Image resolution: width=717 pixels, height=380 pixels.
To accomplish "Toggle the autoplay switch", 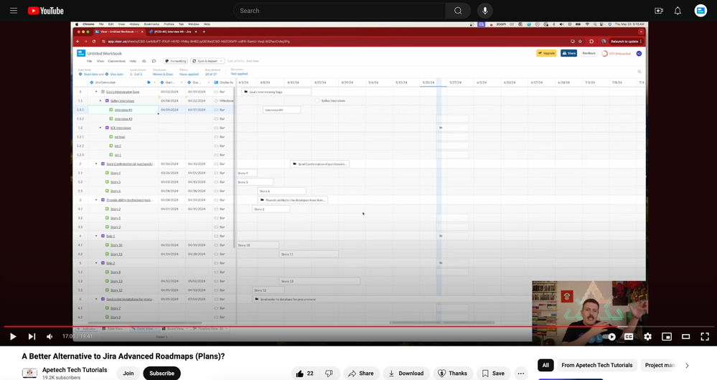I will coord(609,336).
